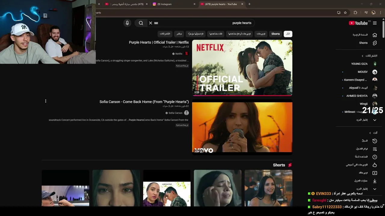Select the Recently uploaded filter chip

point(196,34)
